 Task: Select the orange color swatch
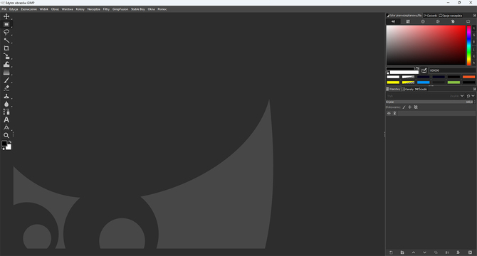point(468,77)
